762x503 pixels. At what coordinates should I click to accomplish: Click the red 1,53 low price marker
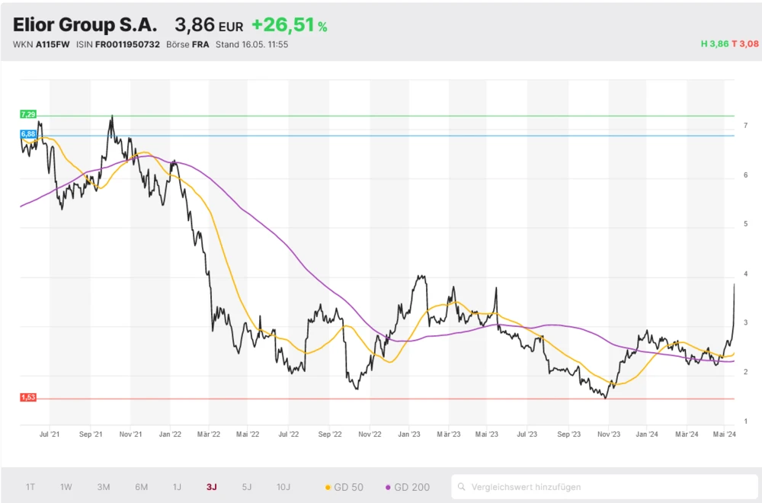pyautogui.click(x=28, y=398)
